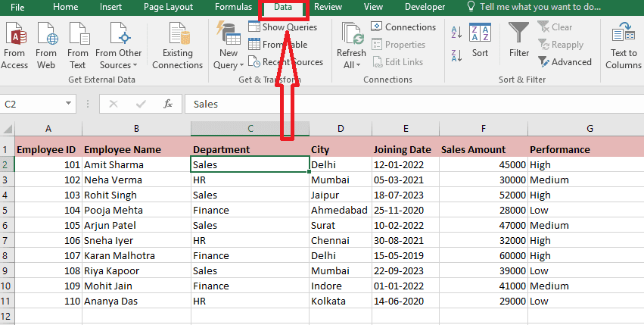Image resolution: width=644 pixels, height=325 pixels.
Task: Open the Name Box dropdown arrow
Action: tap(69, 104)
